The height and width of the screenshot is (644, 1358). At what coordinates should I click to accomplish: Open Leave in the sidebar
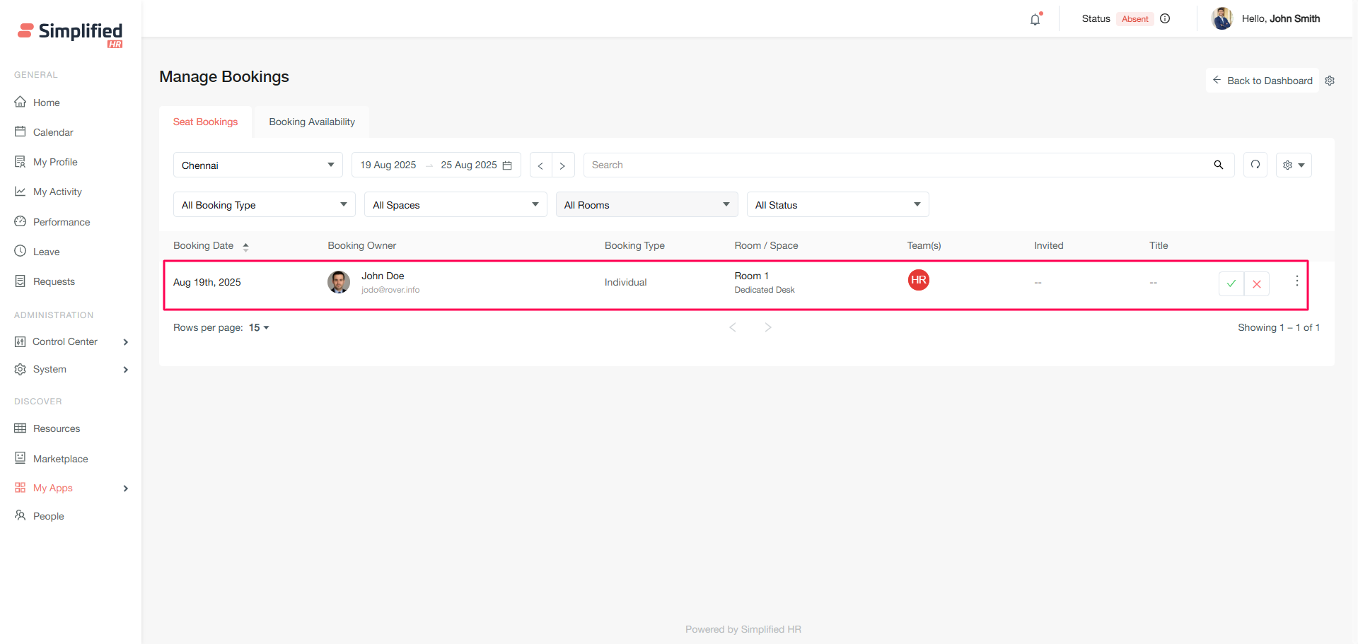coord(47,252)
